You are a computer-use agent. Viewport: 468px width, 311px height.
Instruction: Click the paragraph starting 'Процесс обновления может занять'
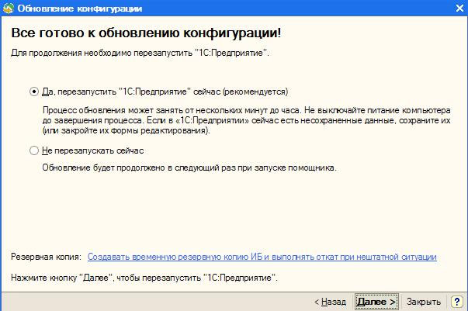(246, 120)
